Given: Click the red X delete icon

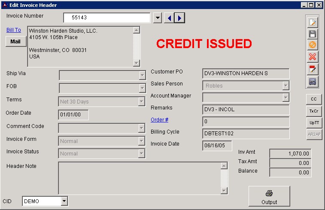Looking at the screenshot, I should 313,57.
